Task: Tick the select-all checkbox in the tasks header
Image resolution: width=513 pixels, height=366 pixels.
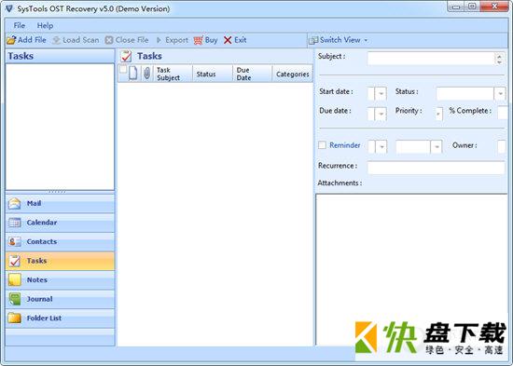Action: pyautogui.click(x=123, y=69)
